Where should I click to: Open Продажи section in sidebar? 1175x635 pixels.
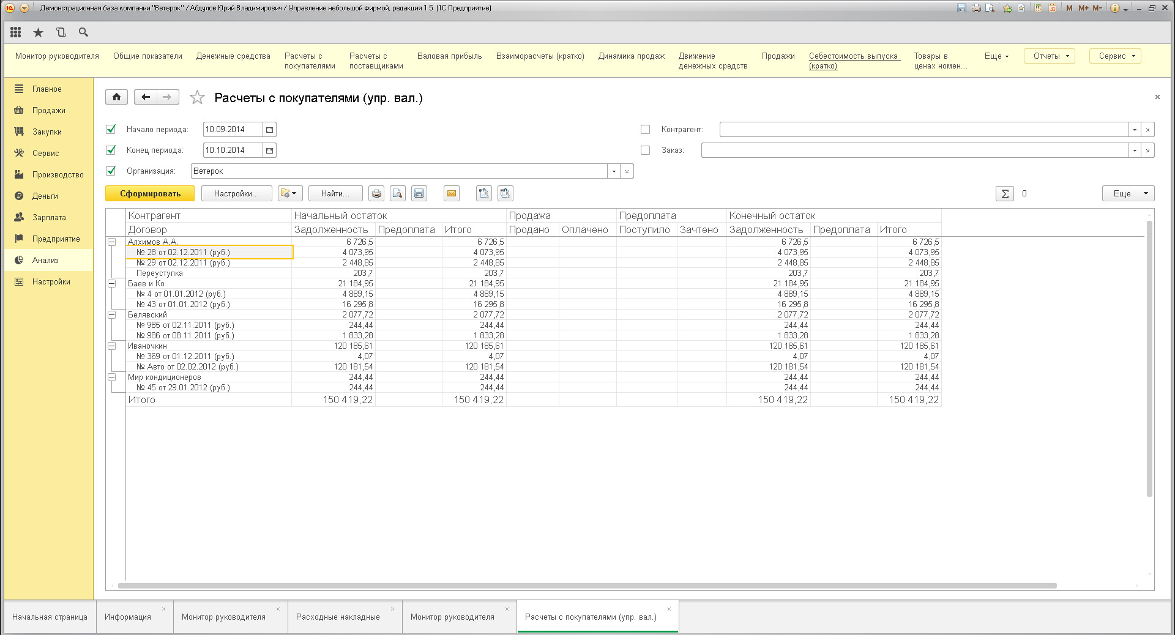[x=49, y=110]
